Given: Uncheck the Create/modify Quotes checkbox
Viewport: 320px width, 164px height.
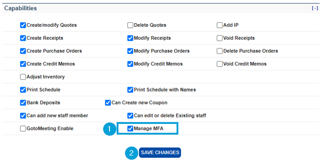Looking at the screenshot, I should [x=23, y=25].
